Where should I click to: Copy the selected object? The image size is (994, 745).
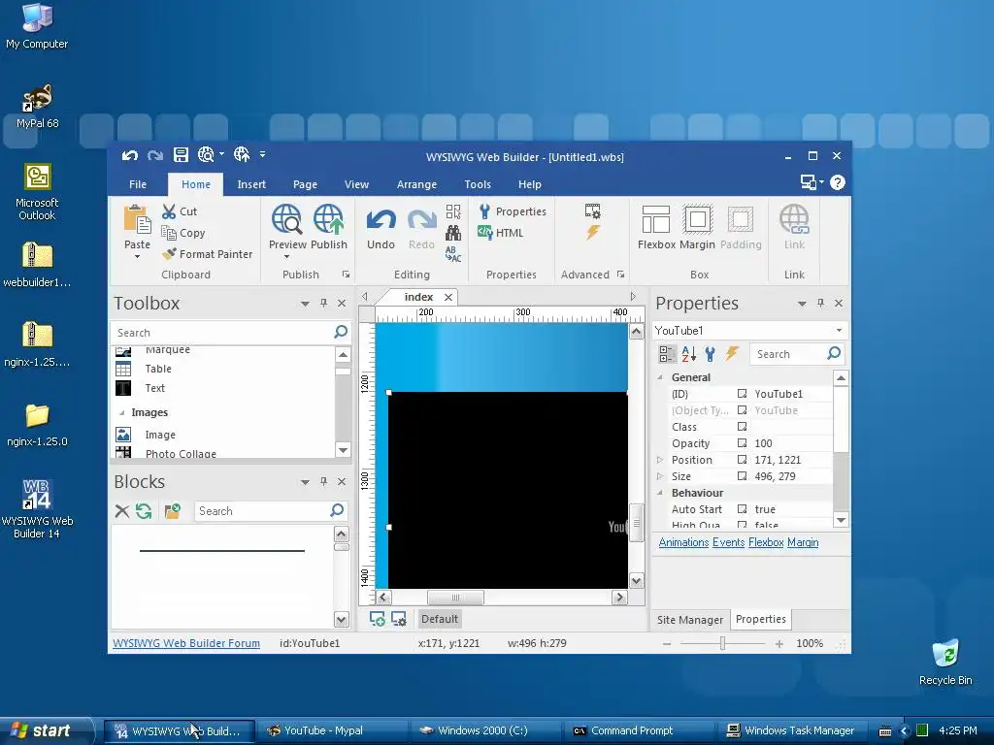click(x=183, y=233)
